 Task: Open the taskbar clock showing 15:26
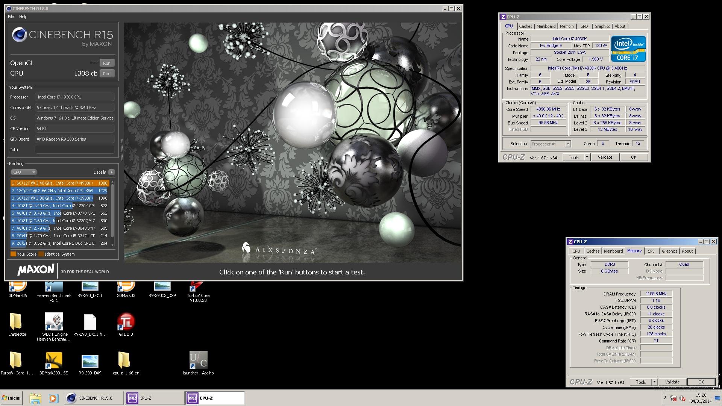[x=701, y=398]
